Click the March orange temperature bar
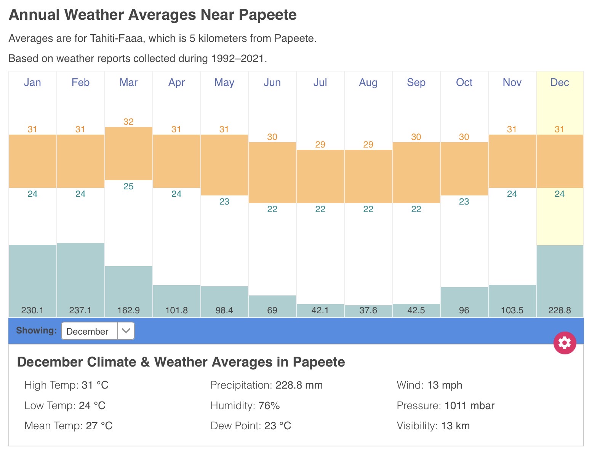This screenshot has height=454, width=592. pyautogui.click(x=128, y=154)
